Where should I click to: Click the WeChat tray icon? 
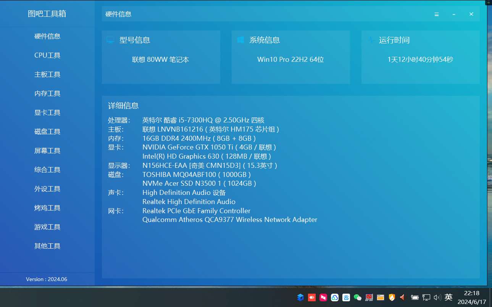[x=358, y=297]
